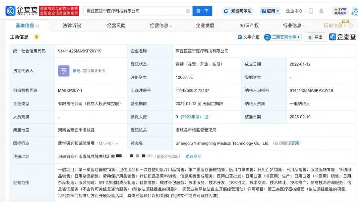The height and width of the screenshot is (202, 358).
Task: Click the SVIP member service icon
Action: coord(340,11)
